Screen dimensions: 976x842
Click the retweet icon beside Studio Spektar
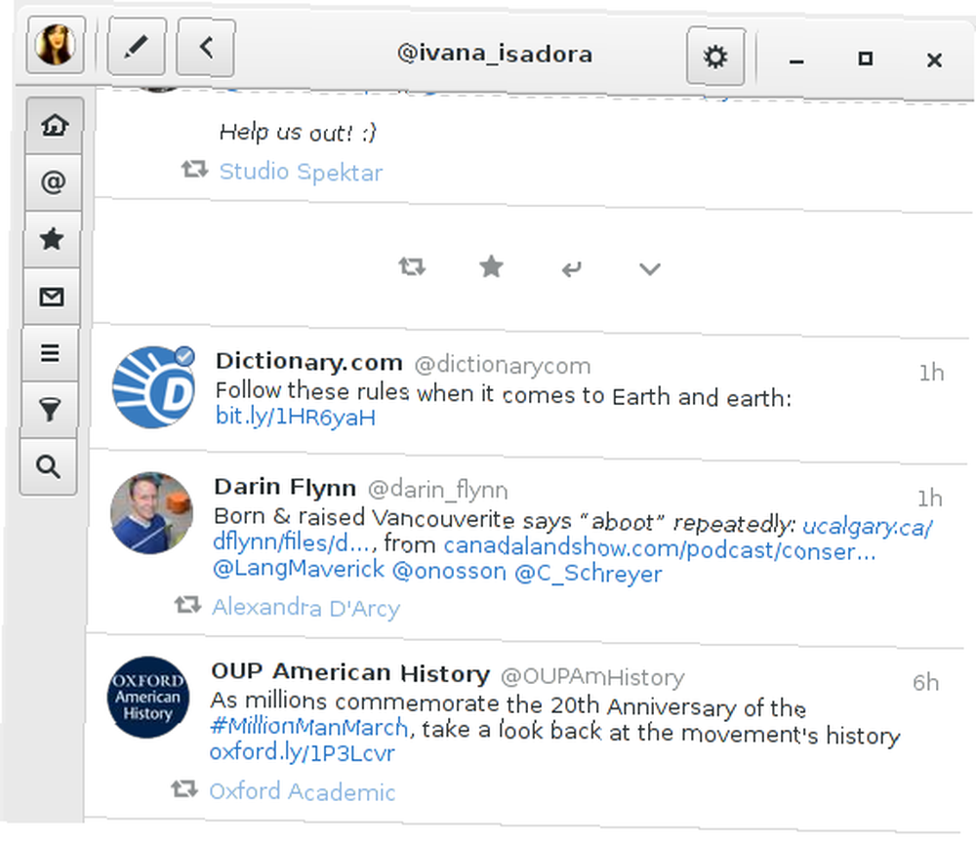195,169
